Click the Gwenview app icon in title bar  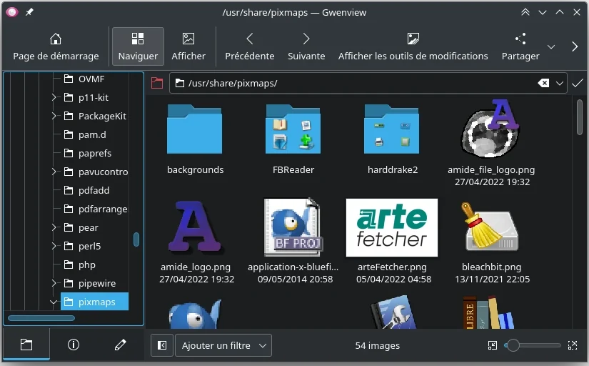pyautogui.click(x=12, y=12)
